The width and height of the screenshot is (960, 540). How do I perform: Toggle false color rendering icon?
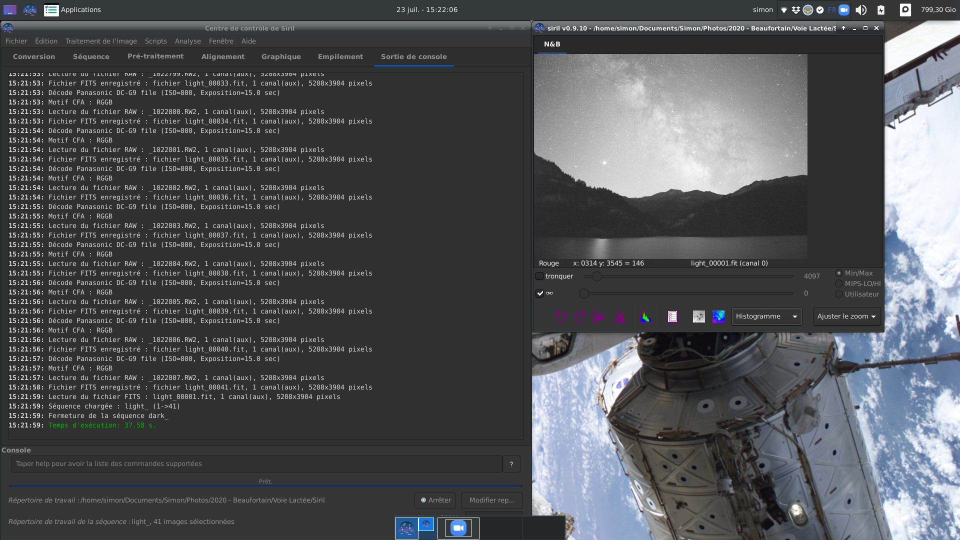pos(718,316)
